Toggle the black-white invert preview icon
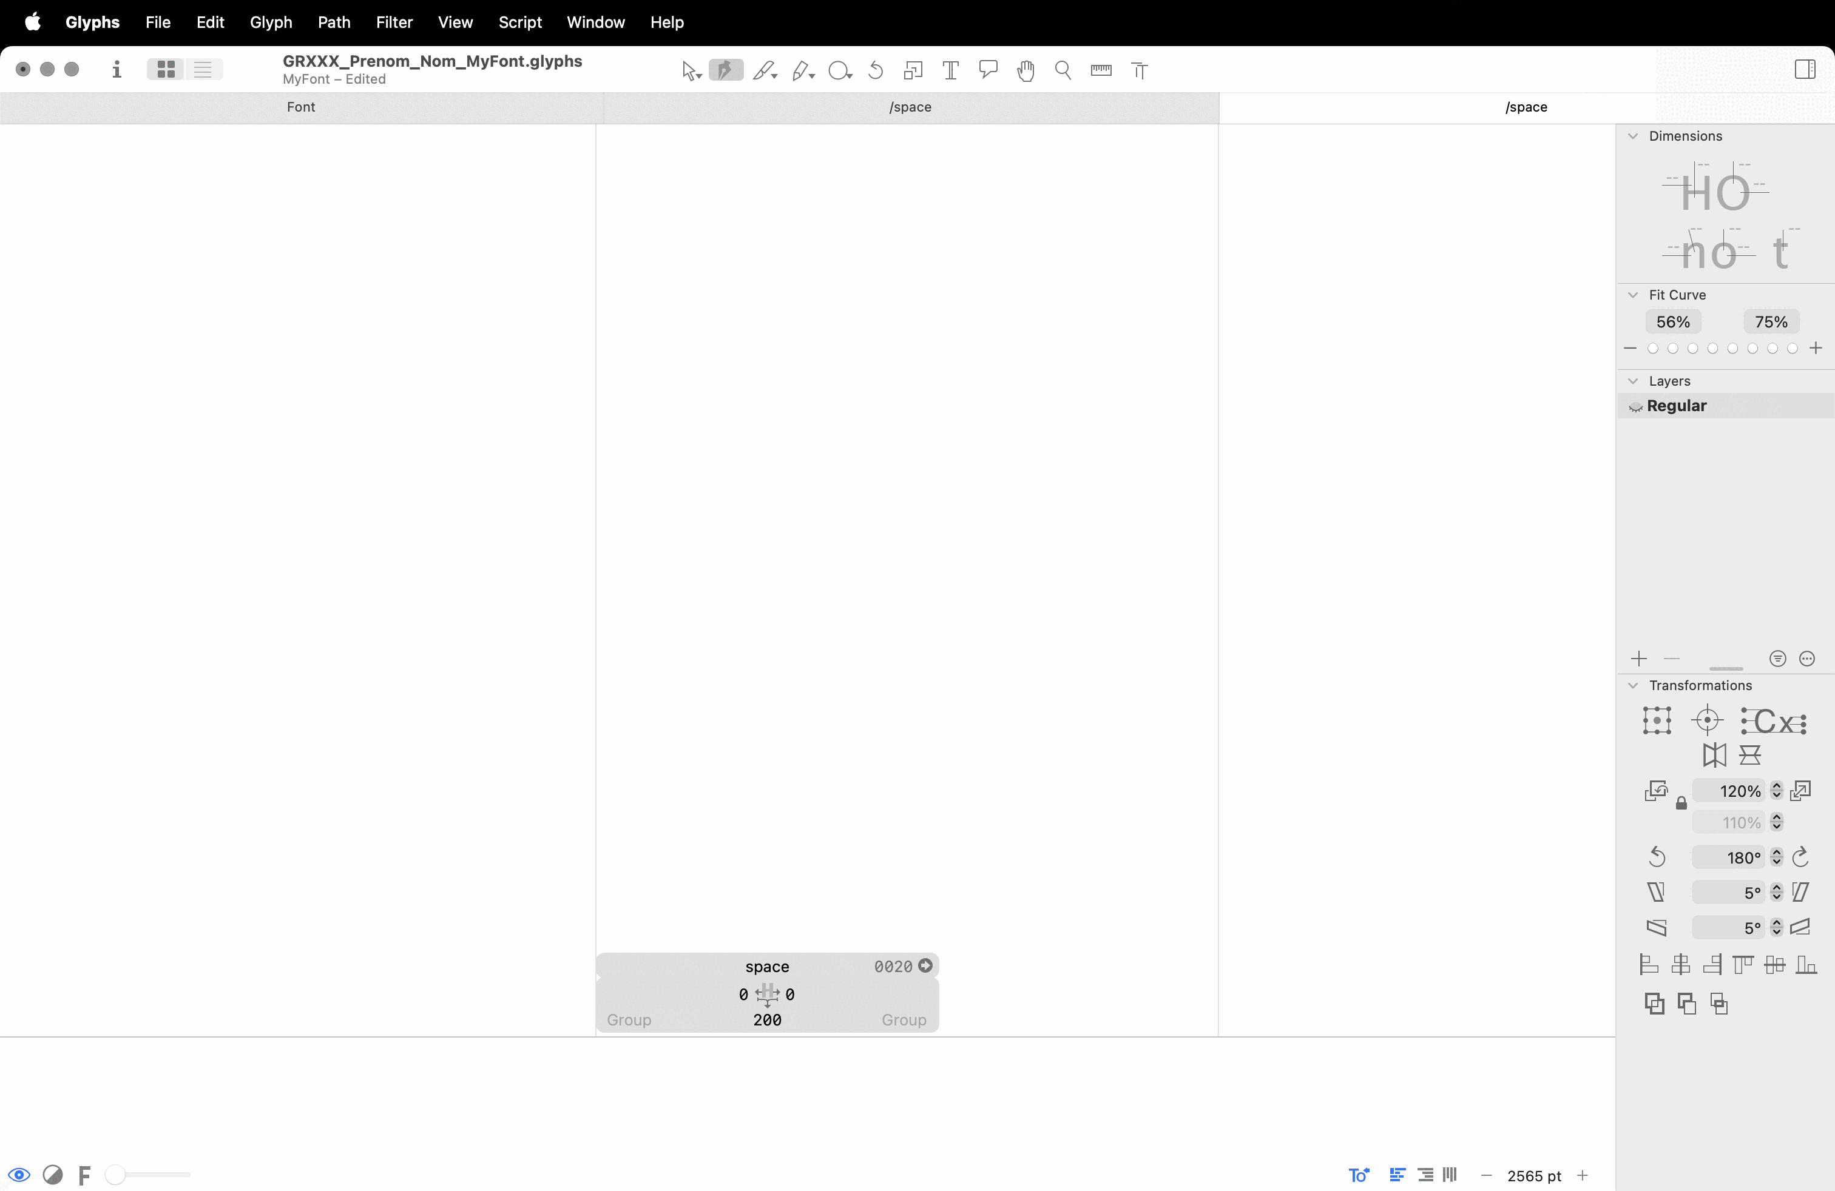This screenshot has width=1835, height=1191. click(53, 1175)
